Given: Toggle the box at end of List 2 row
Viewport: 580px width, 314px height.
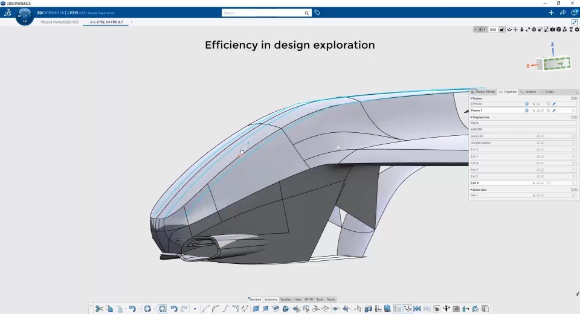Looking at the screenshot, I should click(574, 149).
